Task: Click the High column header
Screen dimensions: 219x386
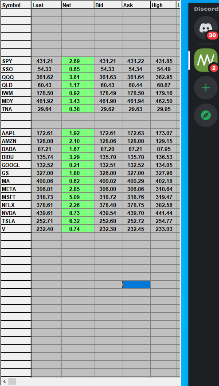Action: (164, 5)
